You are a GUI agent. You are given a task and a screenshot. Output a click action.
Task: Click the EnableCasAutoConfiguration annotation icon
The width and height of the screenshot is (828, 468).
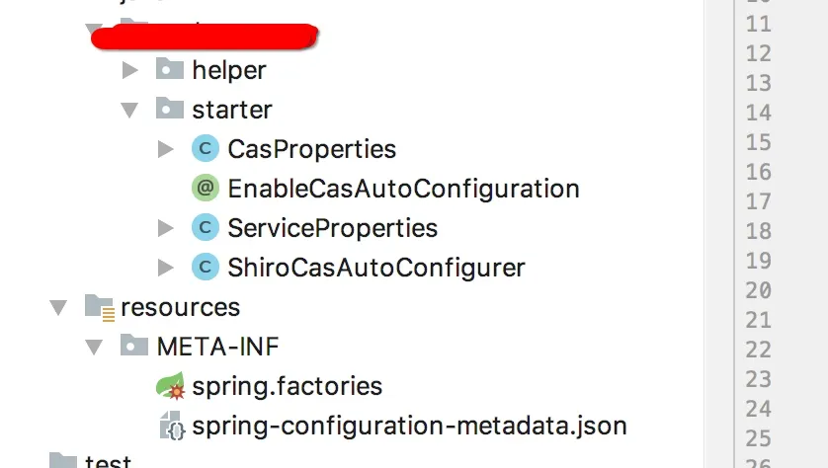click(205, 189)
